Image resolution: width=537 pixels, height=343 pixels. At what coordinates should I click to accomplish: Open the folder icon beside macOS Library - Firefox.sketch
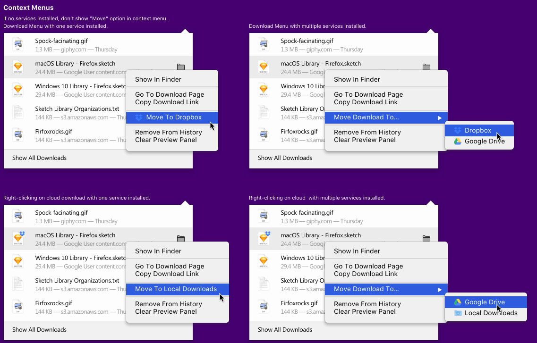tap(181, 67)
